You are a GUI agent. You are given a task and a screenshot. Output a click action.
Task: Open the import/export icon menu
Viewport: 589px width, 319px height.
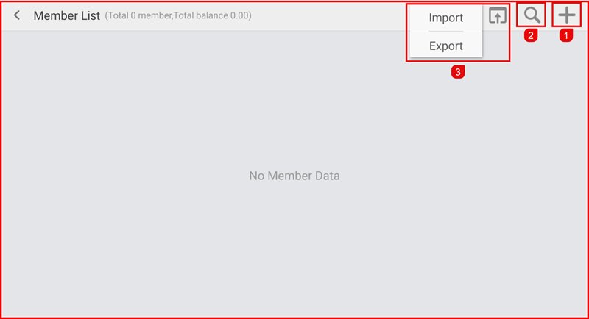click(498, 15)
